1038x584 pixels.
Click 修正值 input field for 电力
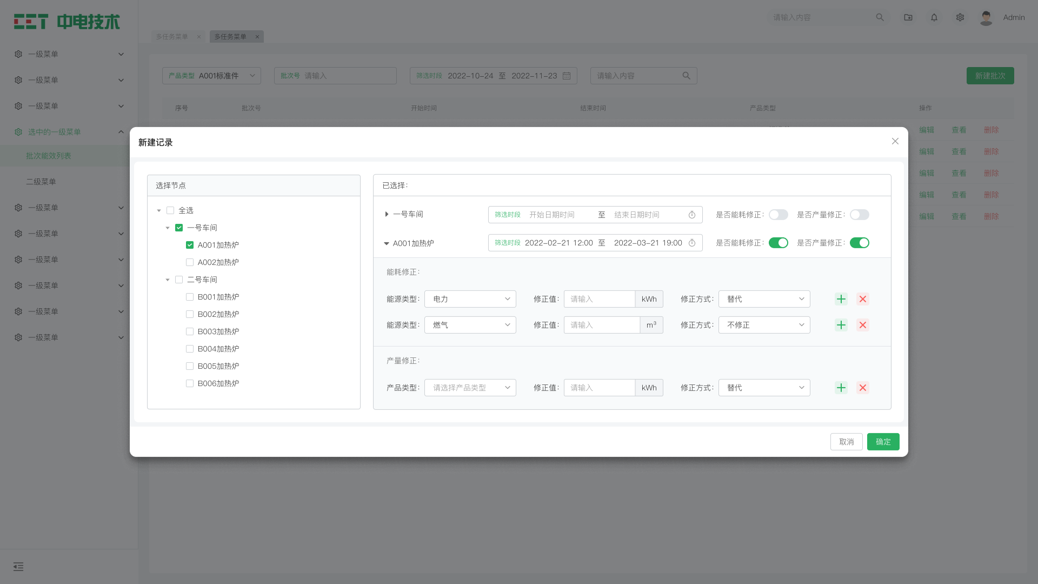coord(600,299)
